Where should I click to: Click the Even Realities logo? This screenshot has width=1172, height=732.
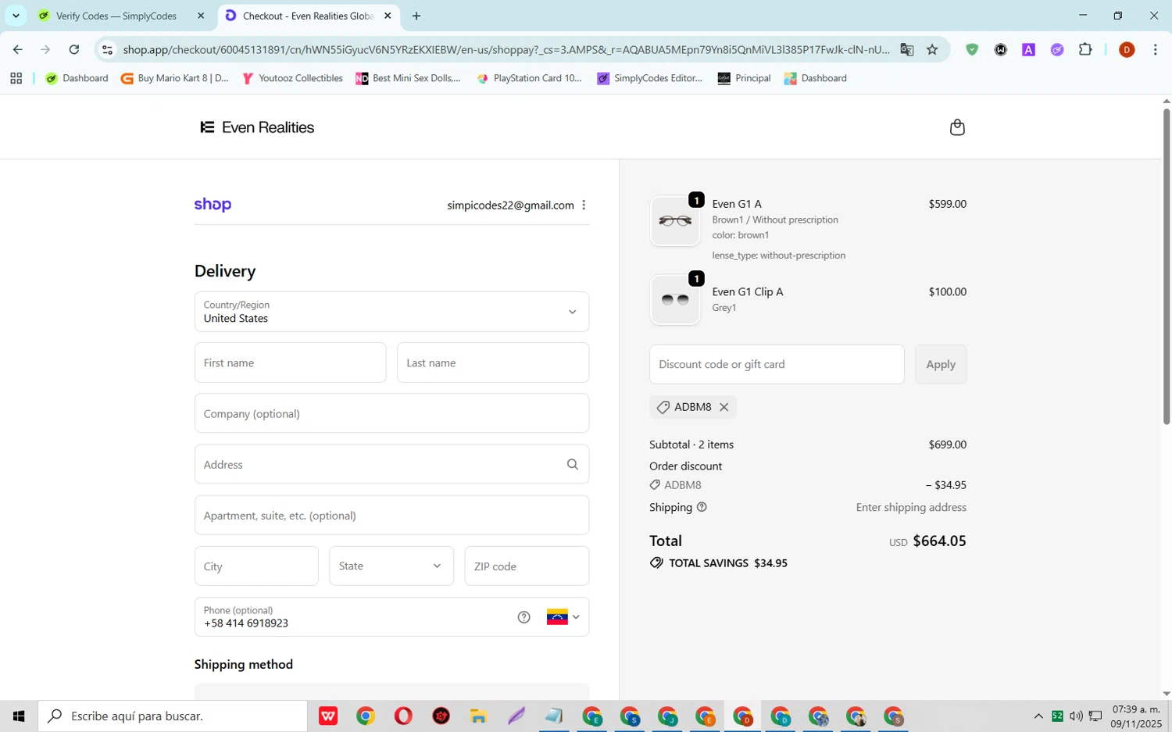[x=257, y=127]
